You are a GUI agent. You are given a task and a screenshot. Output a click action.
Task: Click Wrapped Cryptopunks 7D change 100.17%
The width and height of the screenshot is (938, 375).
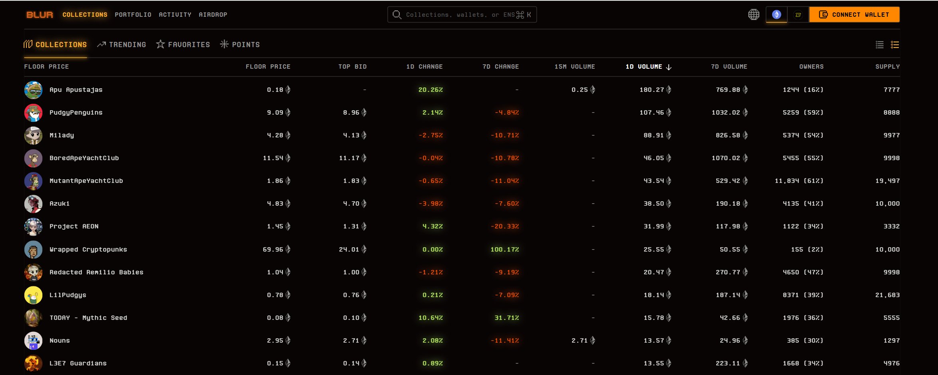(x=504, y=250)
